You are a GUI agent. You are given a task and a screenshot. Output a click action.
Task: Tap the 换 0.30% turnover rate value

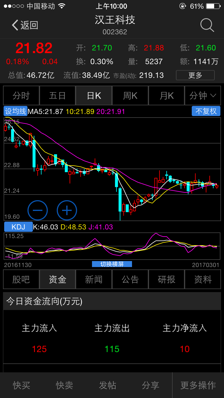(x=102, y=61)
